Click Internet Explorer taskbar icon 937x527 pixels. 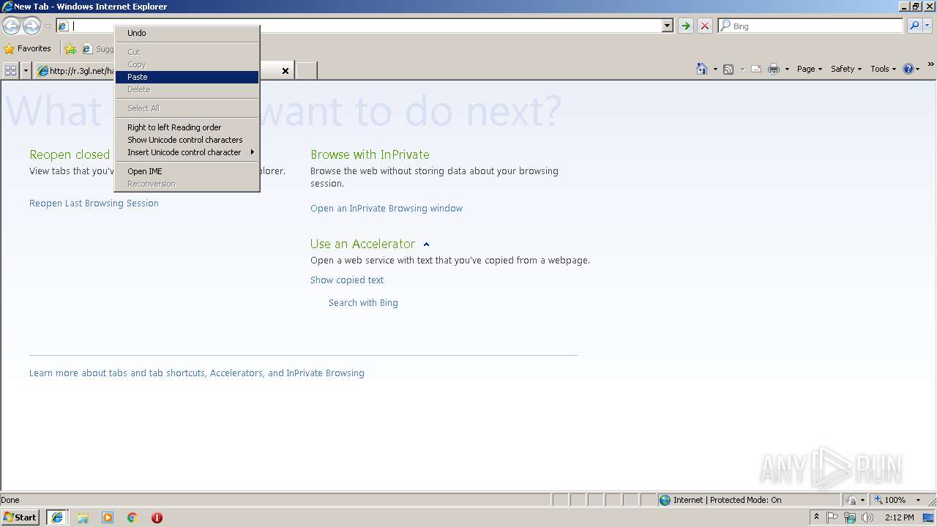57,517
